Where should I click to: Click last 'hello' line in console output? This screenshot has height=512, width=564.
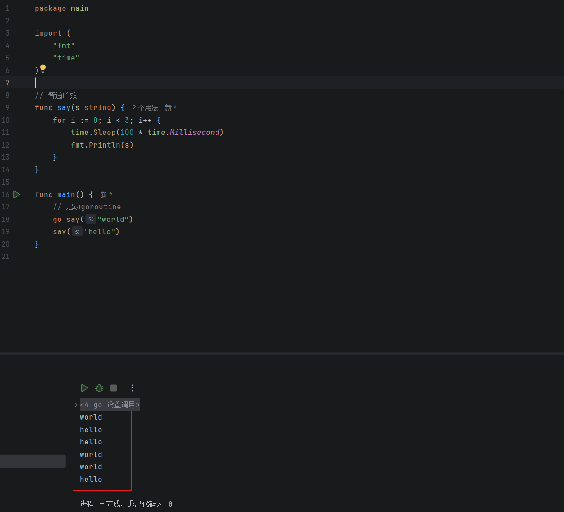click(91, 479)
